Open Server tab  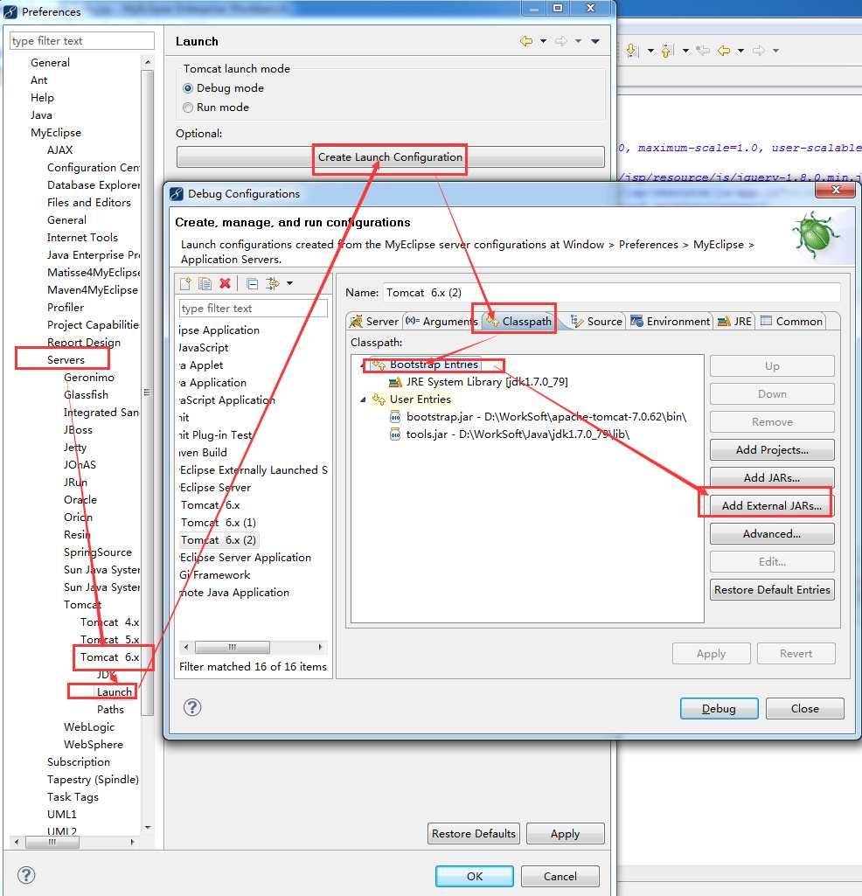tap(374, 321)
